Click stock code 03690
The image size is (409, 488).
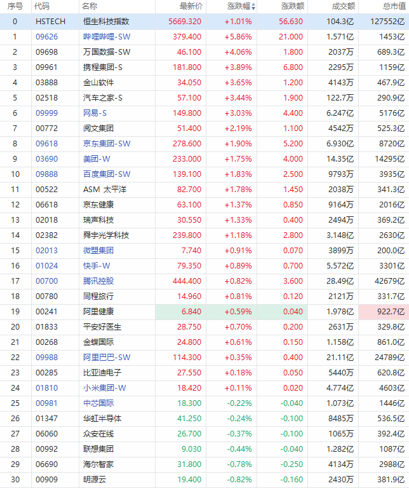pos(46,158)
